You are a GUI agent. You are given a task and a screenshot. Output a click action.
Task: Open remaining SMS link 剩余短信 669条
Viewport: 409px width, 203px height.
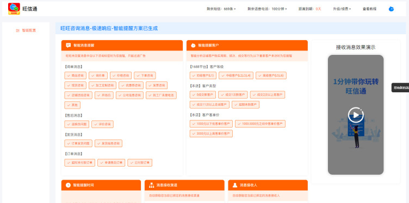(x=221, y=9)
